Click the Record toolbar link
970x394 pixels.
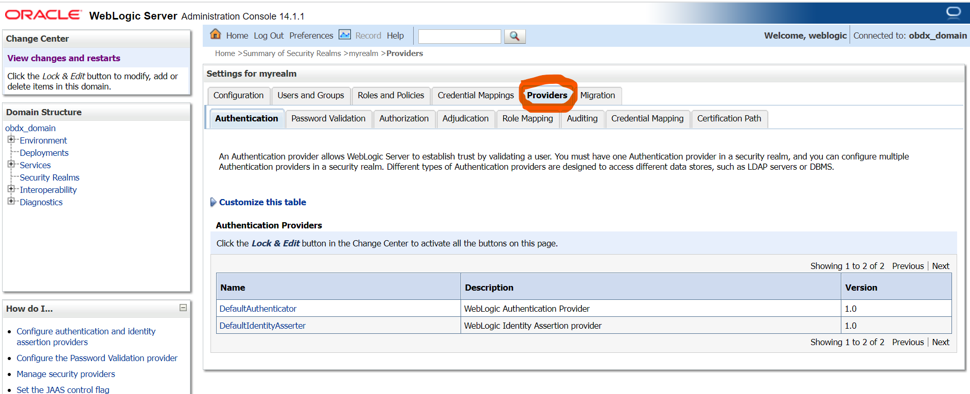[x=368, y=36]
